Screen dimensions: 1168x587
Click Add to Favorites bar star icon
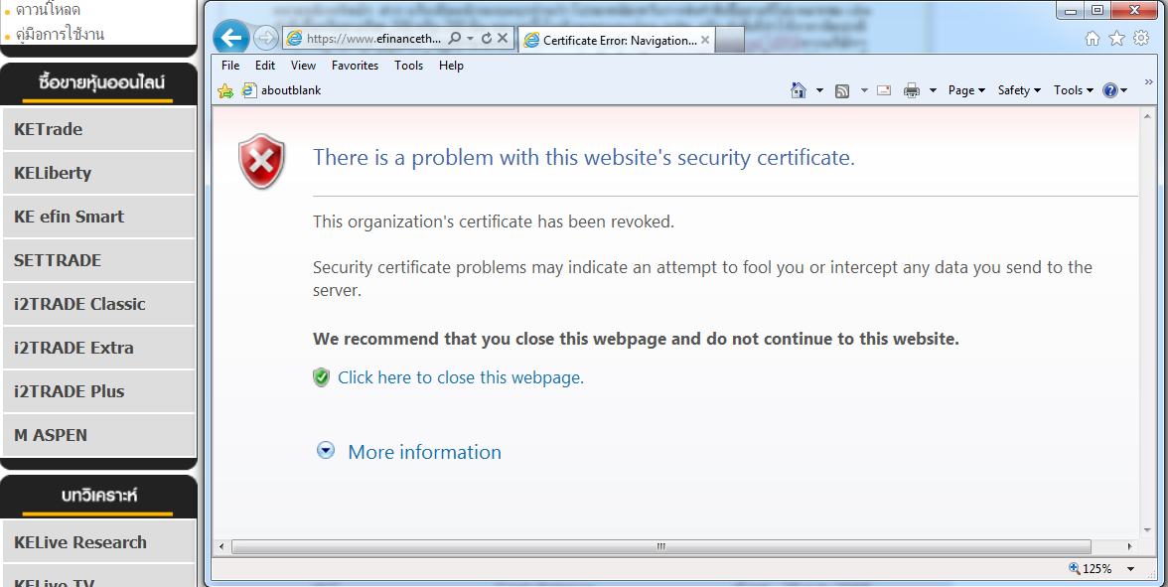pos(225,90)
